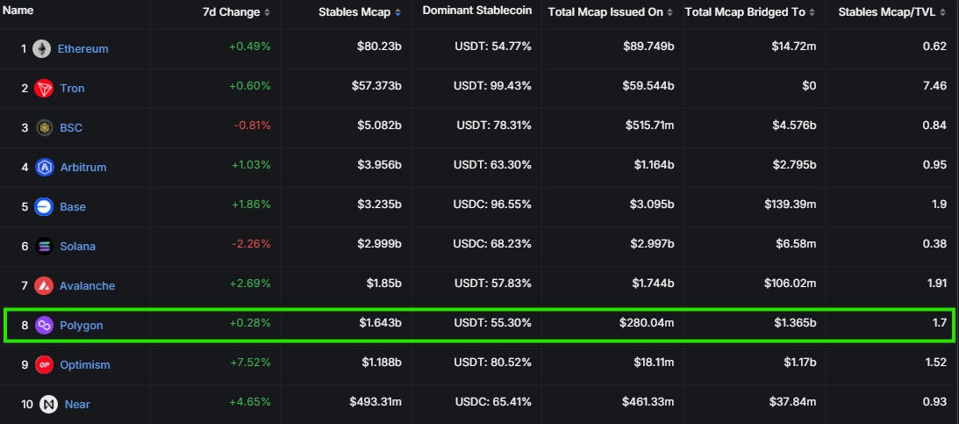Click the Name column header
This screenshot has width=959, height=424.
tap(18, 11)
